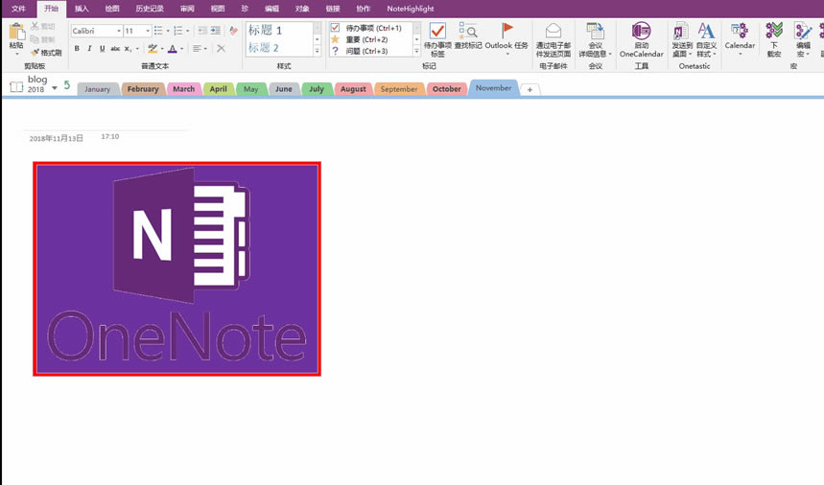Clear all formatting eraser icon
Screen dimensions: 824x485
pos(234,31)
